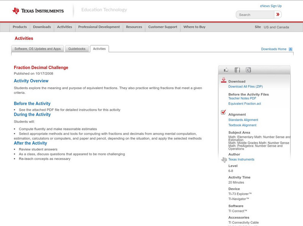
Task: Click 'Published on 10/17/2008' text
Action: [x=33, y=74]
